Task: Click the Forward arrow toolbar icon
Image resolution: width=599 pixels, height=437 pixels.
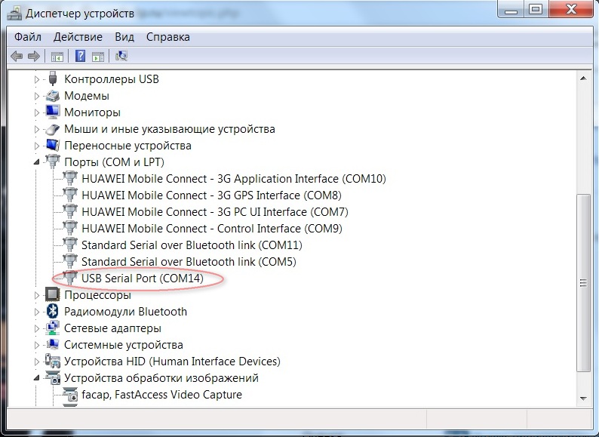Action: [33, 56]
